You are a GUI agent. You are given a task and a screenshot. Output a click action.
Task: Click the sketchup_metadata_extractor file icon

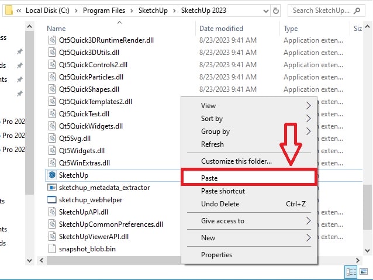(52, 188)
